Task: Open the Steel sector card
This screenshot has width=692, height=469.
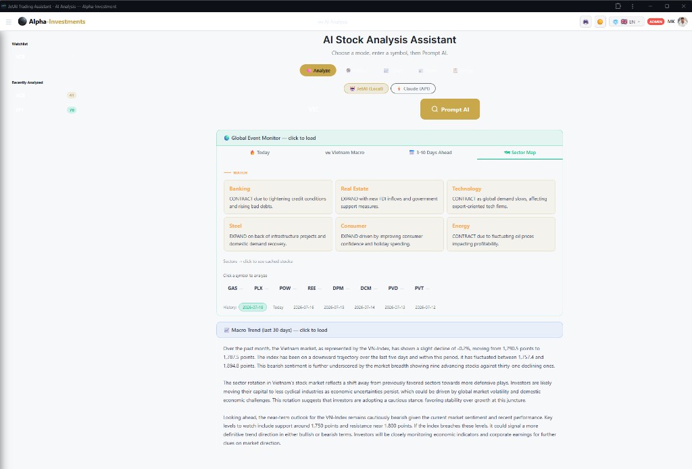Action: (x=278, y=234)
